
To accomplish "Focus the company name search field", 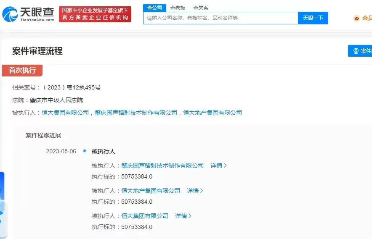I will coord(221,18).
